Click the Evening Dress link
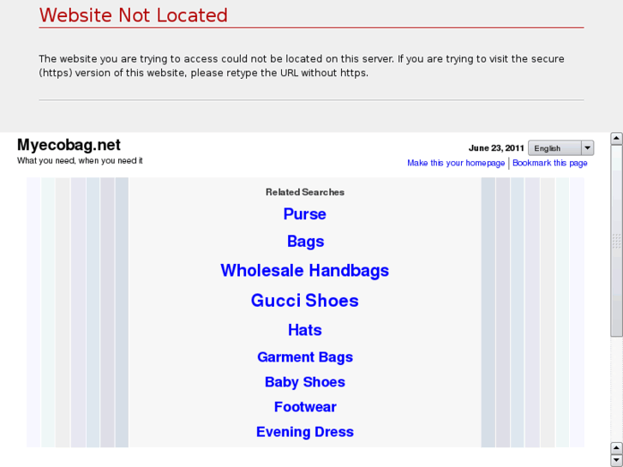Image resolution: width=623 pixels, height=467 pixels. point(305,432)
